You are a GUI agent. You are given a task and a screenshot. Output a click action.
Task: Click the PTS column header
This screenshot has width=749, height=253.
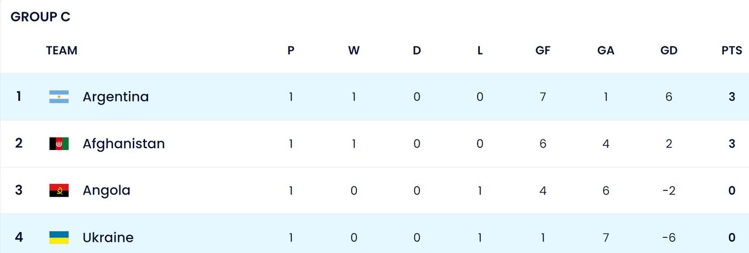731,50
